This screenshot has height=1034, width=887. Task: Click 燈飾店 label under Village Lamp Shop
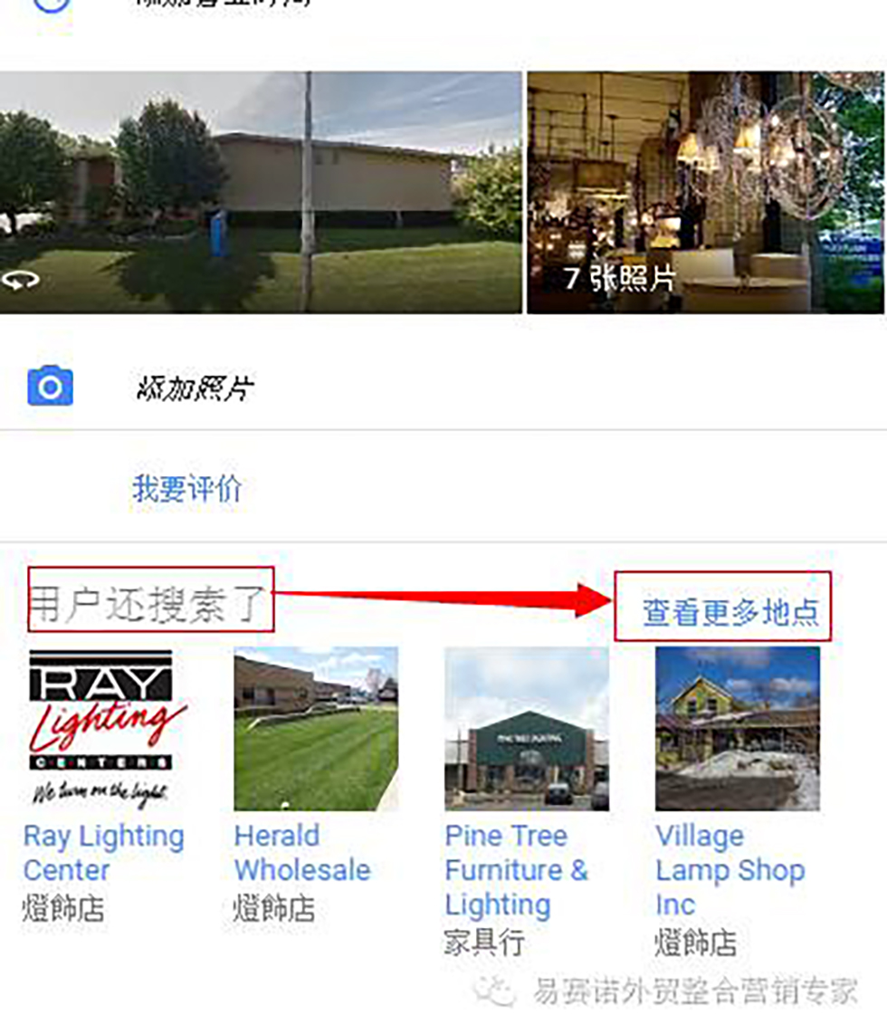(695, 942)
